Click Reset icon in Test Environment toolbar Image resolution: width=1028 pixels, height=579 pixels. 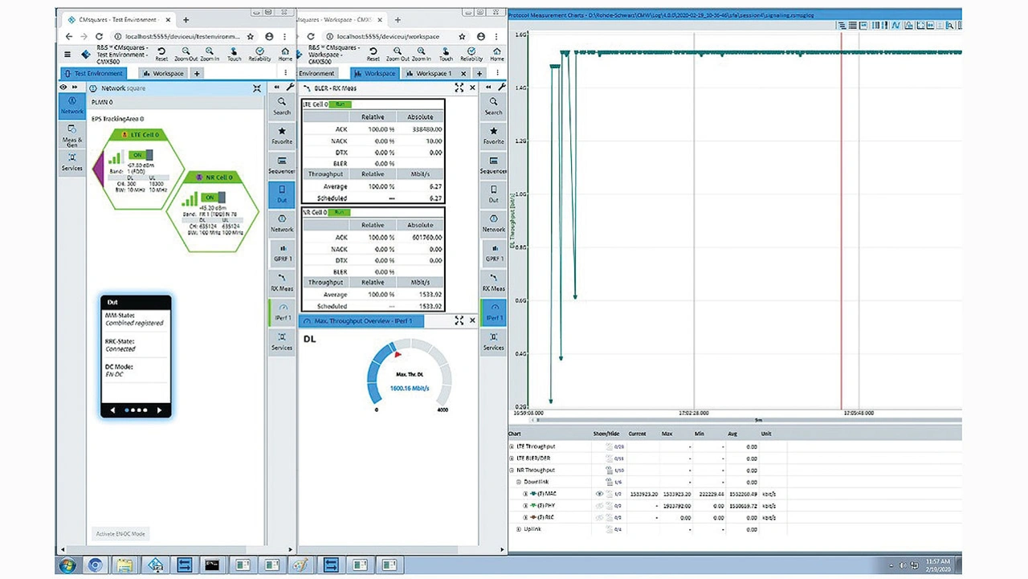tap(161, 53)
